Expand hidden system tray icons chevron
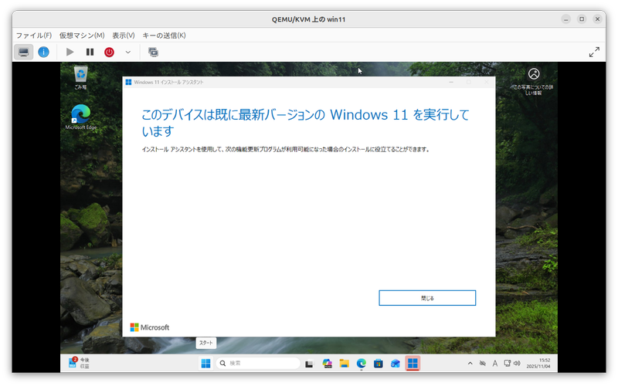 470,363
